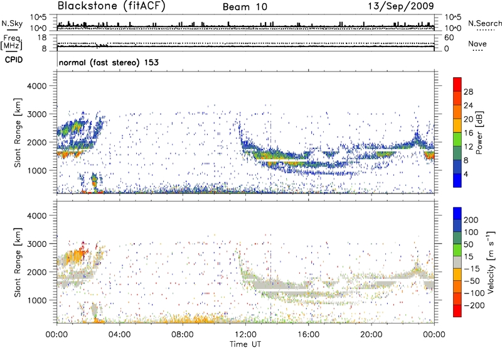The width and height of the screenshot is (502, 348).
Task: Click '200' on the Velocity colorbar
Action: pos(471,220)
